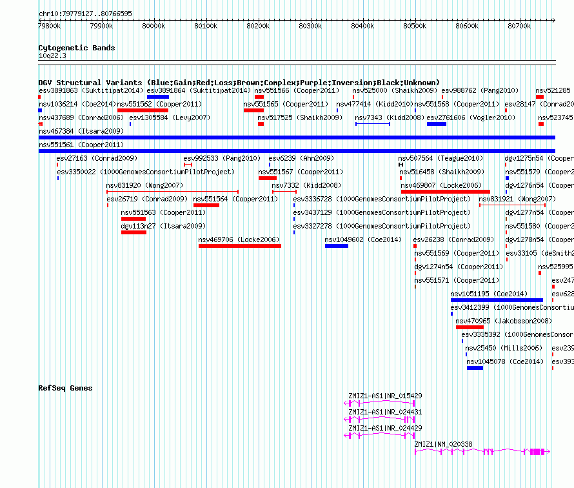This screenshot has height=488, width=574.
Task: Click nsv7332 (Kidd2008) thin red span
Action: 284,191
